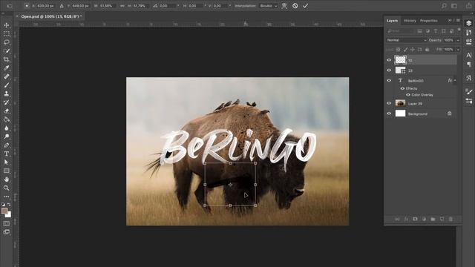
Task: Switch to warp mode icon in options bar
Action: (284, 6)
